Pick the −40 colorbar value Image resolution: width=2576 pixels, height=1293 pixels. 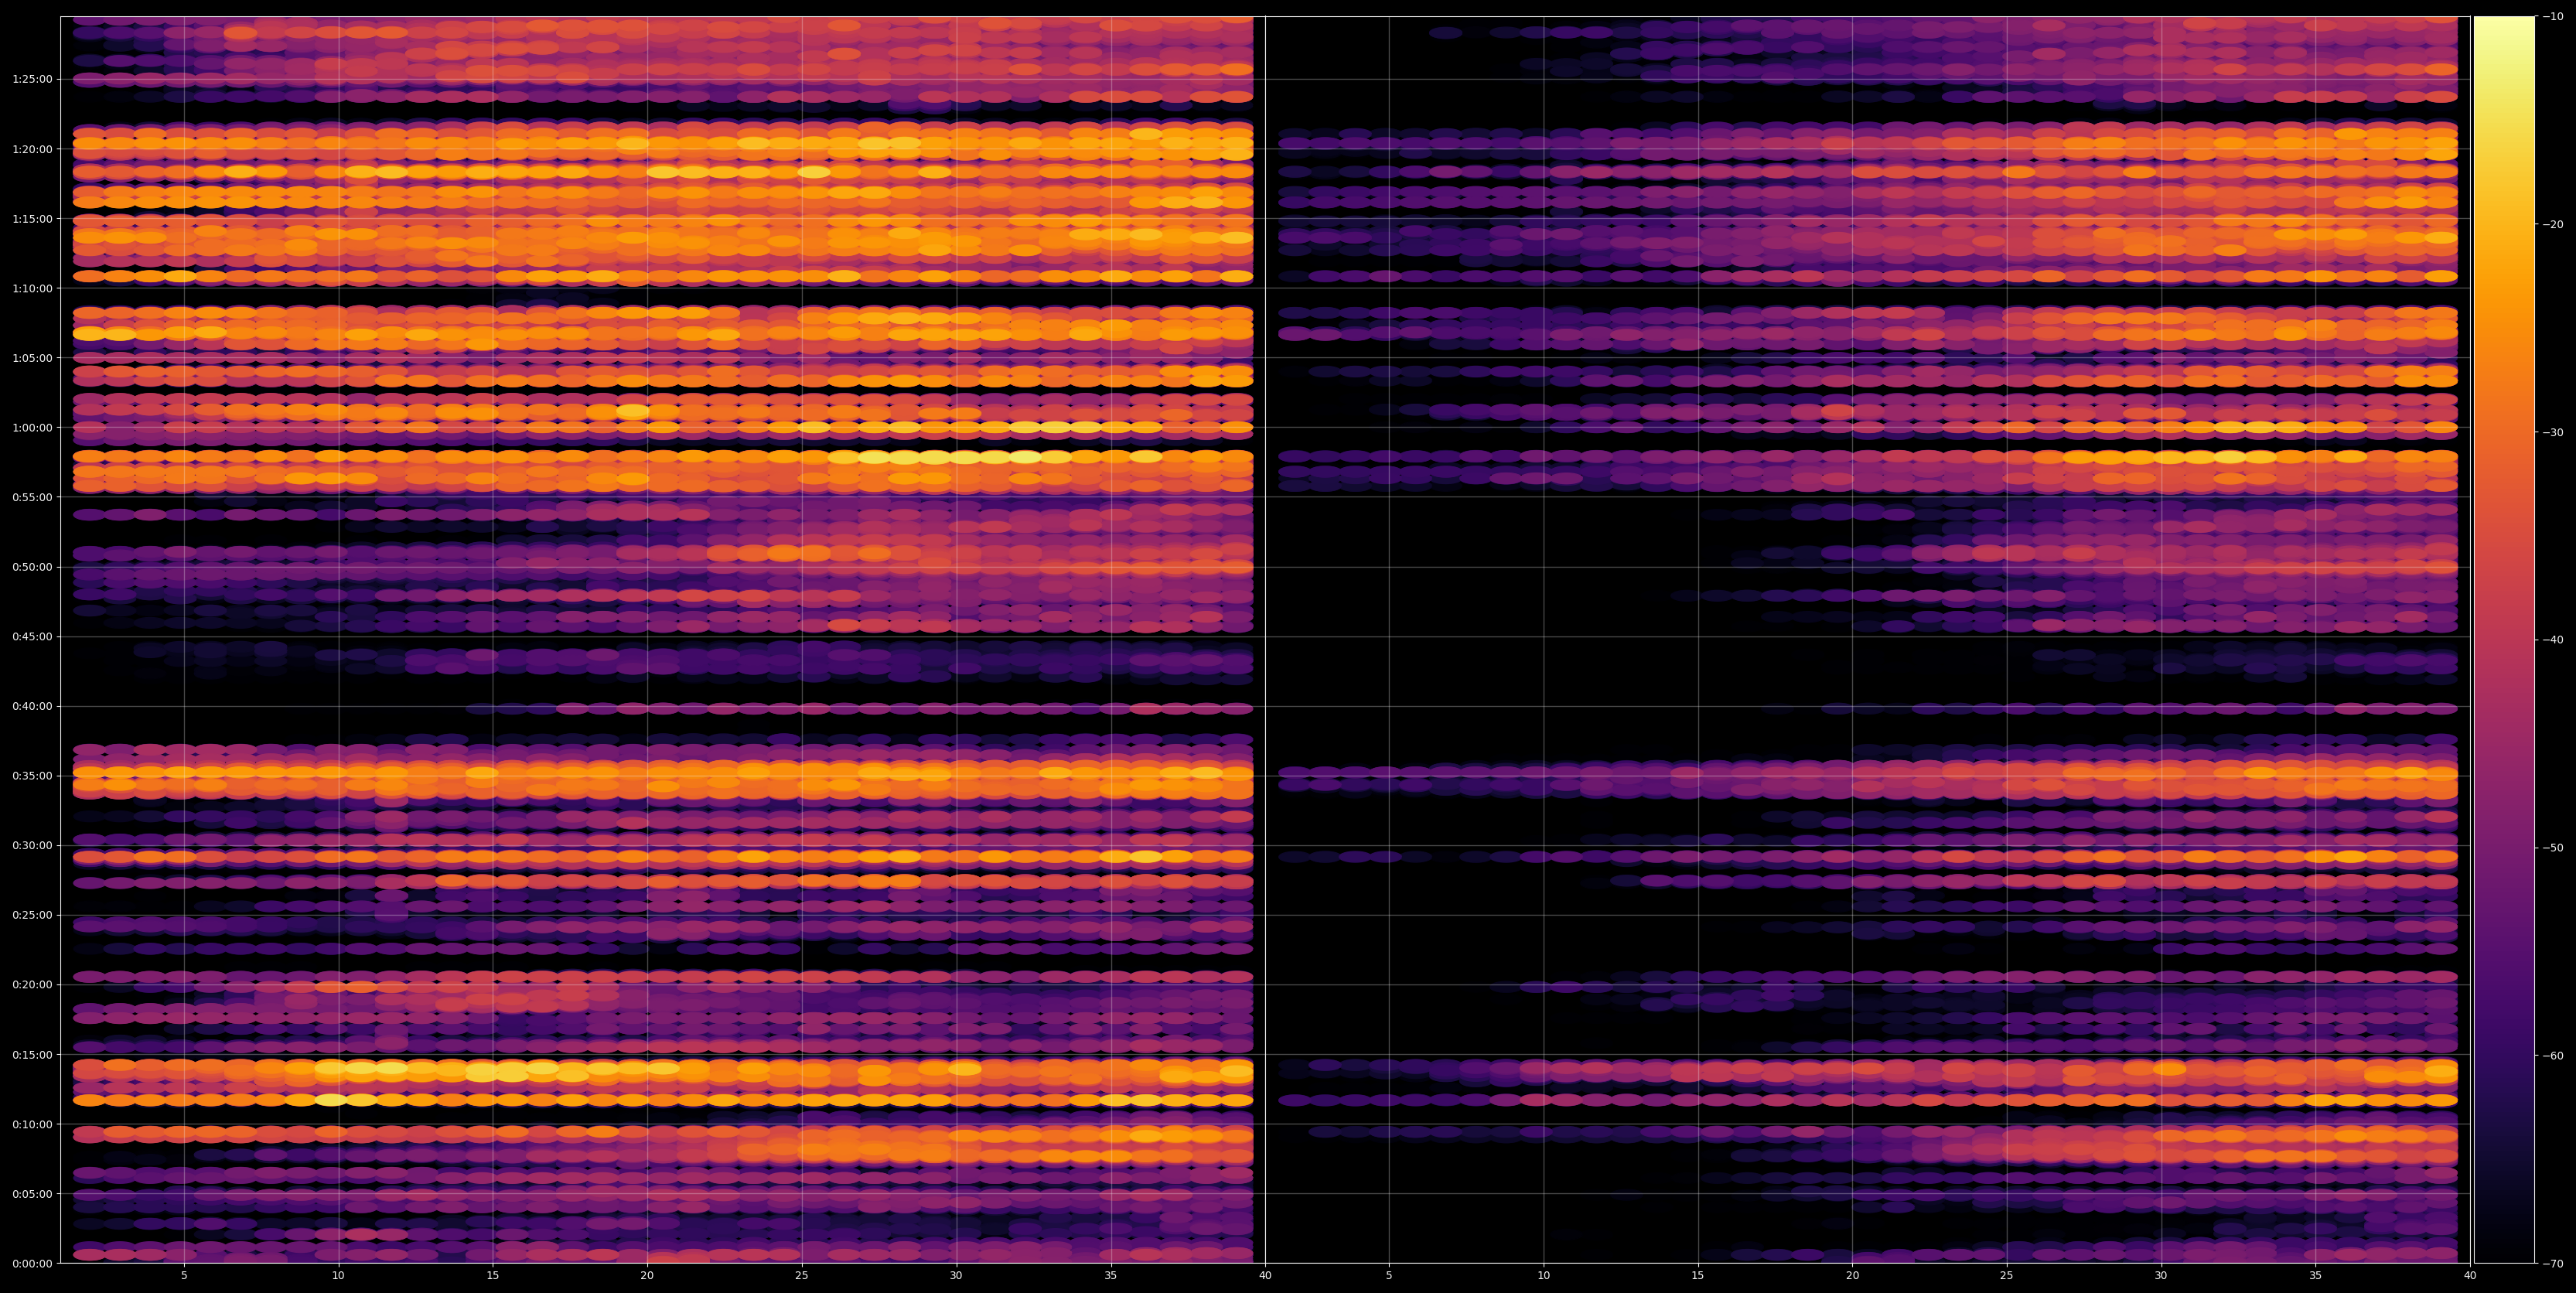(2553, 640)
